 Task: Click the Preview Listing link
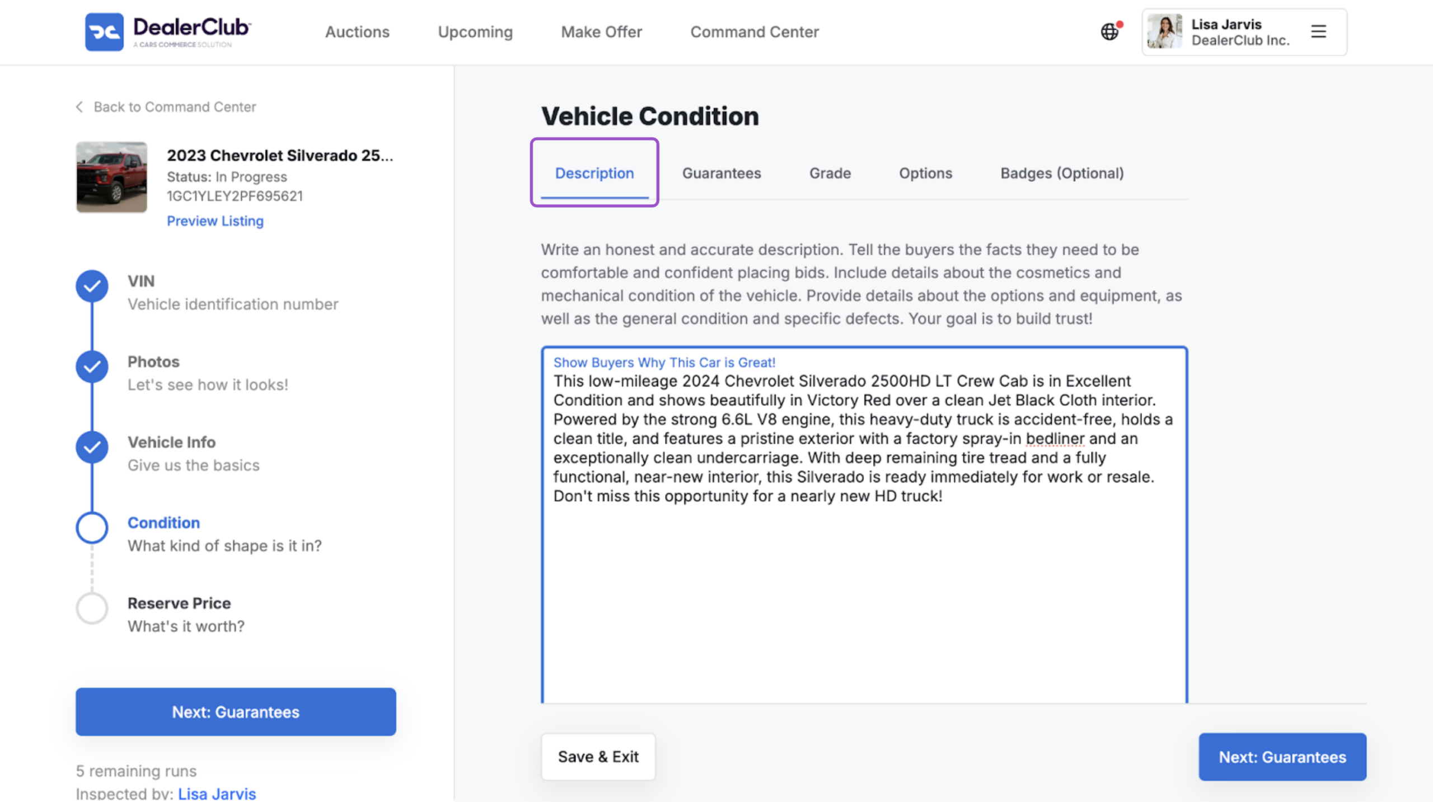coord(215,221)
